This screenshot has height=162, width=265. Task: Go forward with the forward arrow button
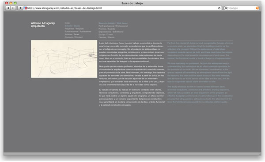(13, 8)
